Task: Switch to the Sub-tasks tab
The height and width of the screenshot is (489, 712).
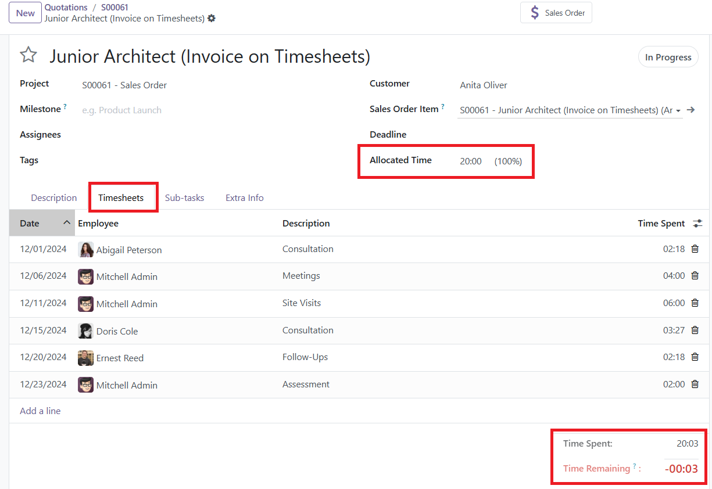Action: tap(184, 198)
